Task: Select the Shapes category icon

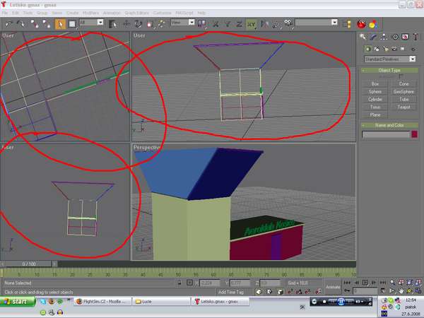Action: (x=377, y=49)
